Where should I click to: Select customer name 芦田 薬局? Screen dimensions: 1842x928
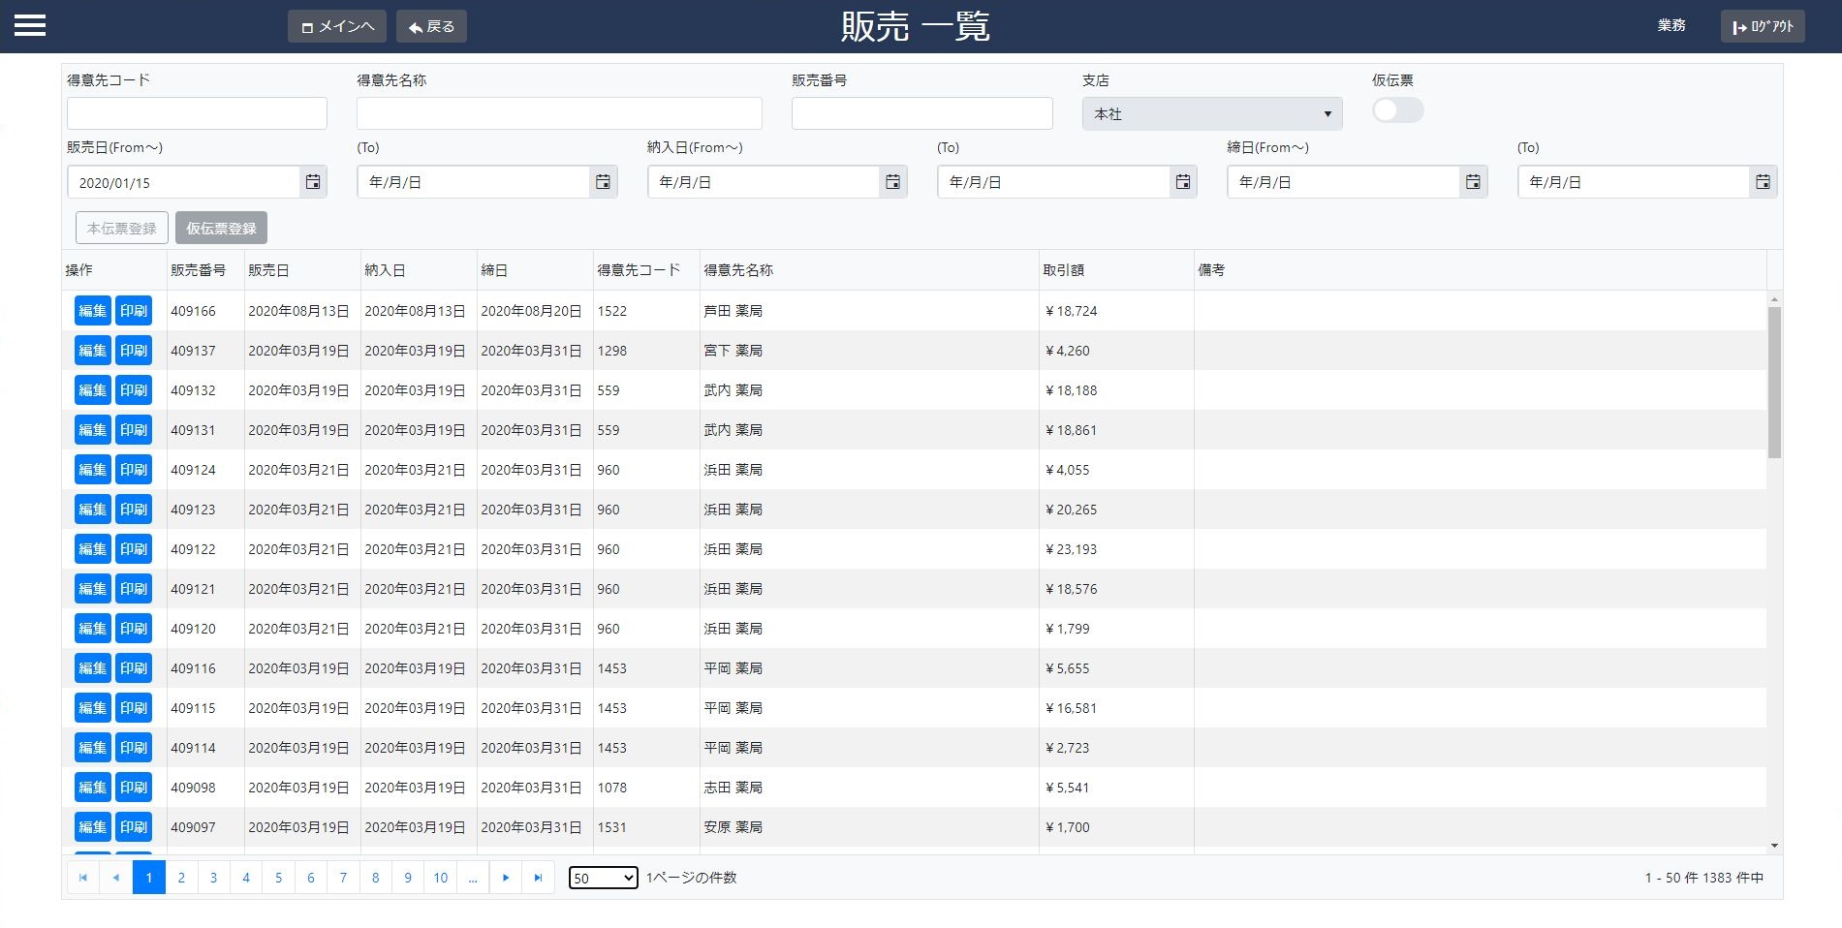coord(733,311)
